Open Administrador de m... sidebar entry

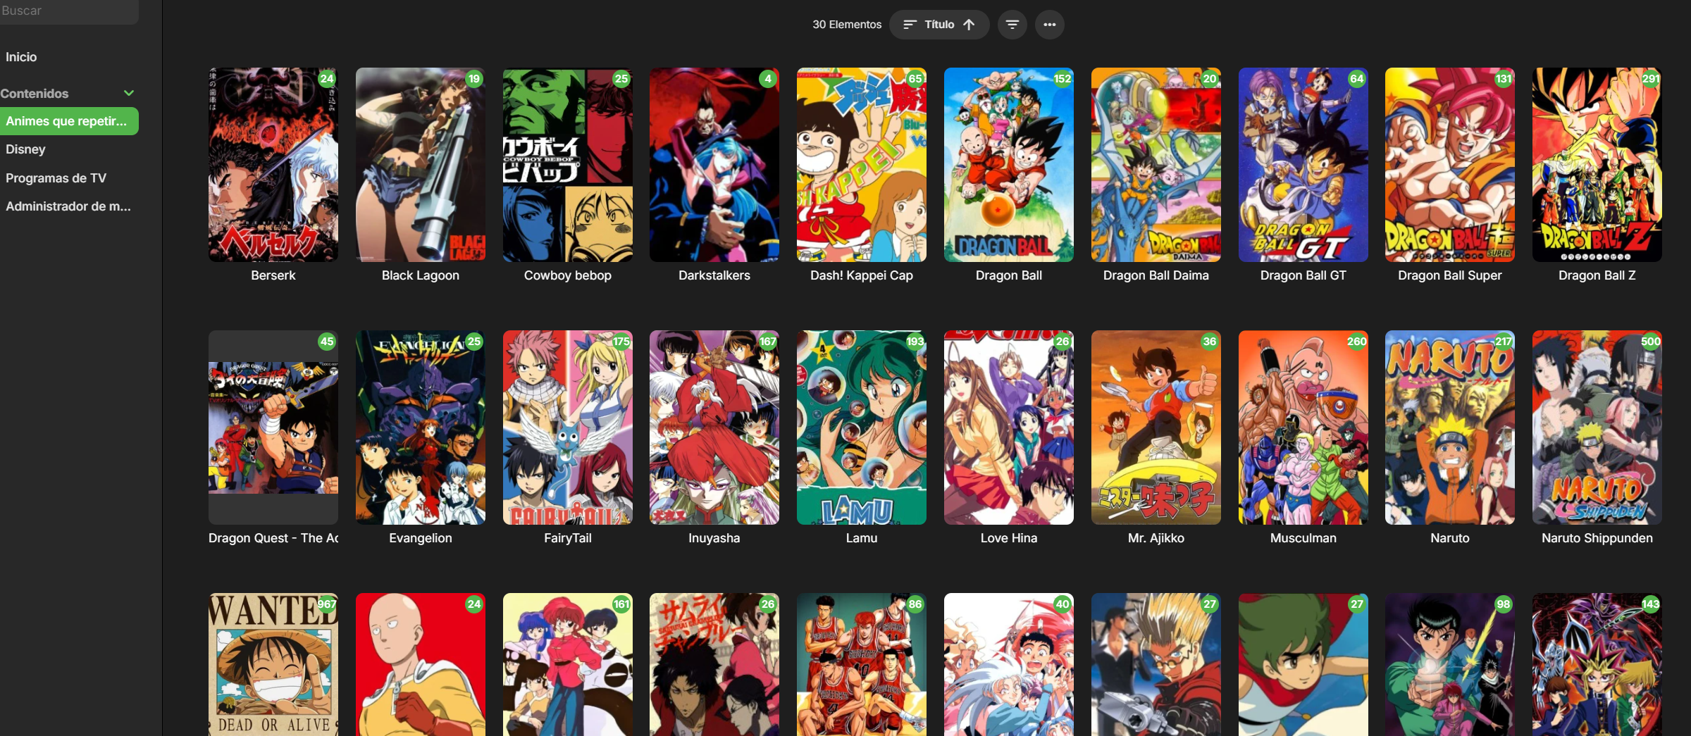point(68,206)
